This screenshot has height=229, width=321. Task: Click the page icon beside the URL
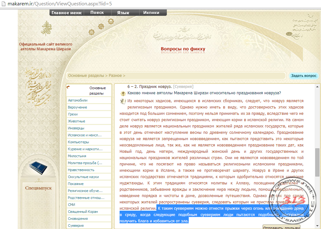(3, 4)
